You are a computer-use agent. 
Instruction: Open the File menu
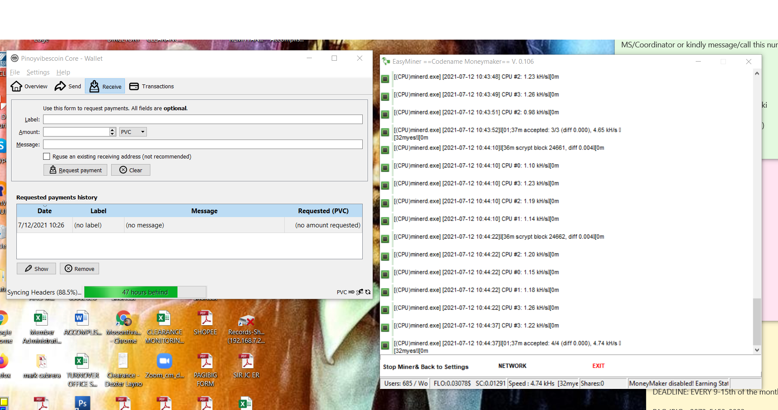point(15,72)
